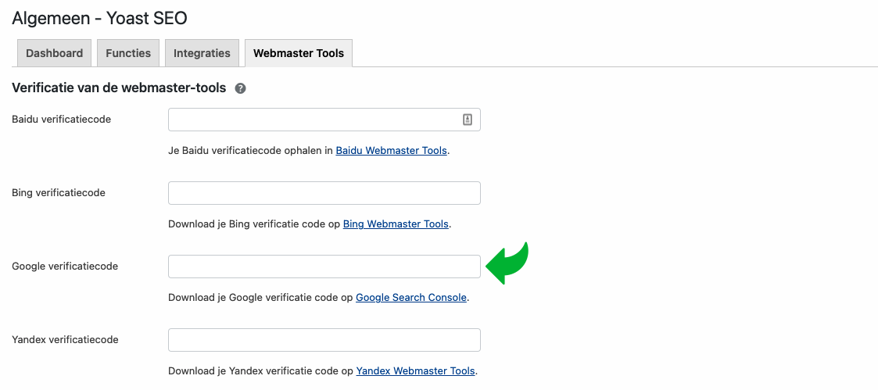Visit the Yandex Webmaster Tools link
This screenshot has width=878, height=390.
(x=415, y=370)
